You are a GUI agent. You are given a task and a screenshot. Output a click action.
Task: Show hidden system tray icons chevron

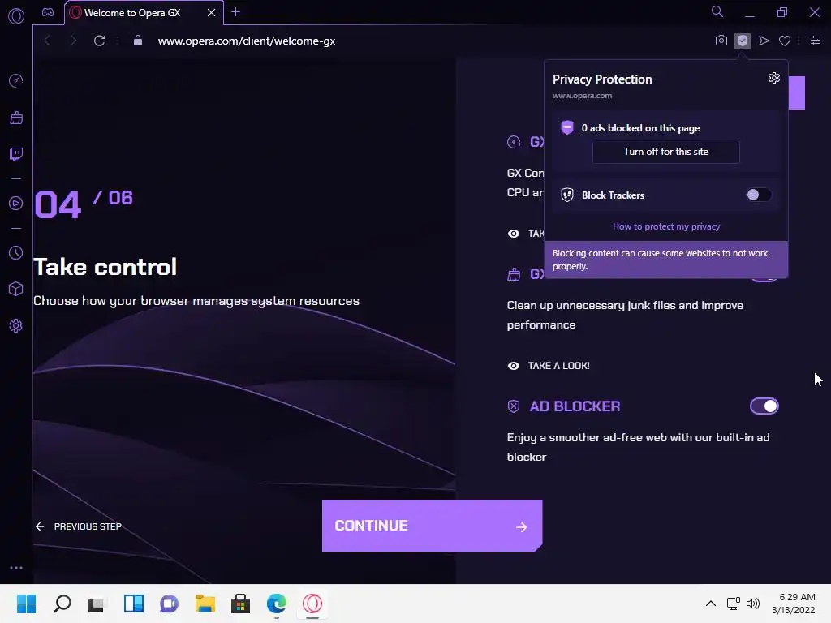click(x=711, y=604)
